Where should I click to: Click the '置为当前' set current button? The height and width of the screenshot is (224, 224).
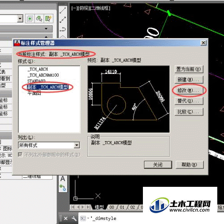coord(189,69)
